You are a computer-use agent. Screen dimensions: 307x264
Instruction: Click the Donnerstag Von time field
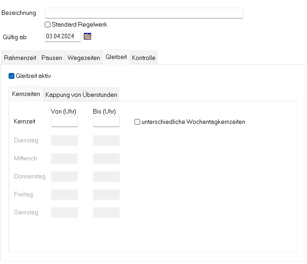tap(64, 177)
